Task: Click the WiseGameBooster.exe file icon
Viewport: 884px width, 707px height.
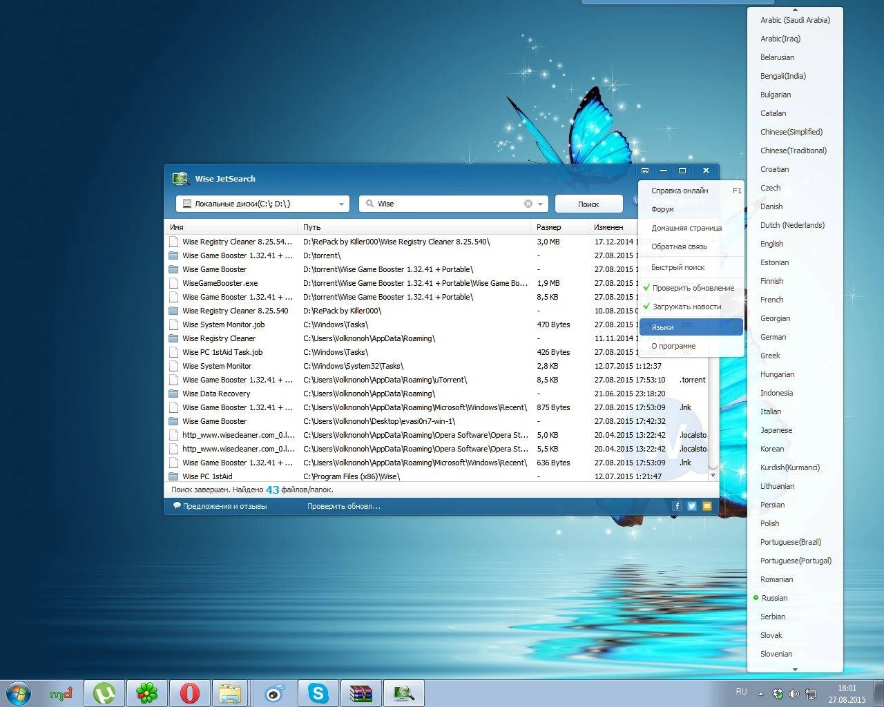Action: coord(174,283)
